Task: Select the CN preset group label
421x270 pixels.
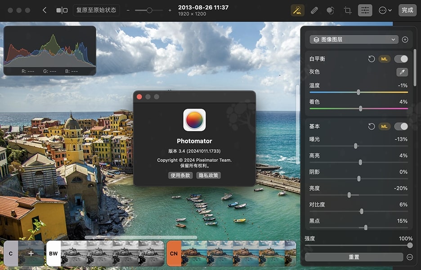Action: (x=174, y=253)
